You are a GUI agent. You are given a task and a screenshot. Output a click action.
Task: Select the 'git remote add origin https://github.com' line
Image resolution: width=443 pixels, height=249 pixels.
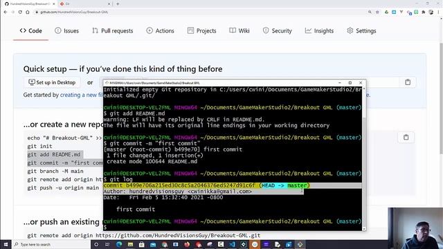(144, 235)
